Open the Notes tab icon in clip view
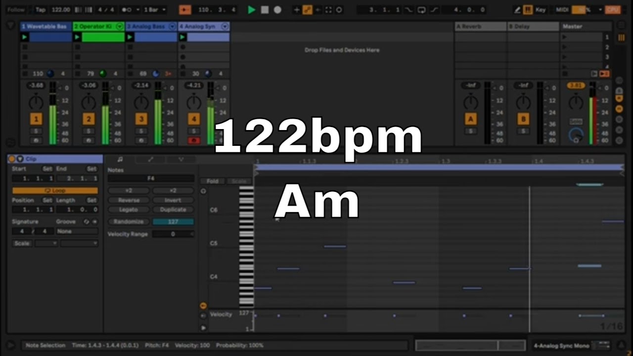The height and width of the screenshot is (356, 633). [x=120, y=159]
